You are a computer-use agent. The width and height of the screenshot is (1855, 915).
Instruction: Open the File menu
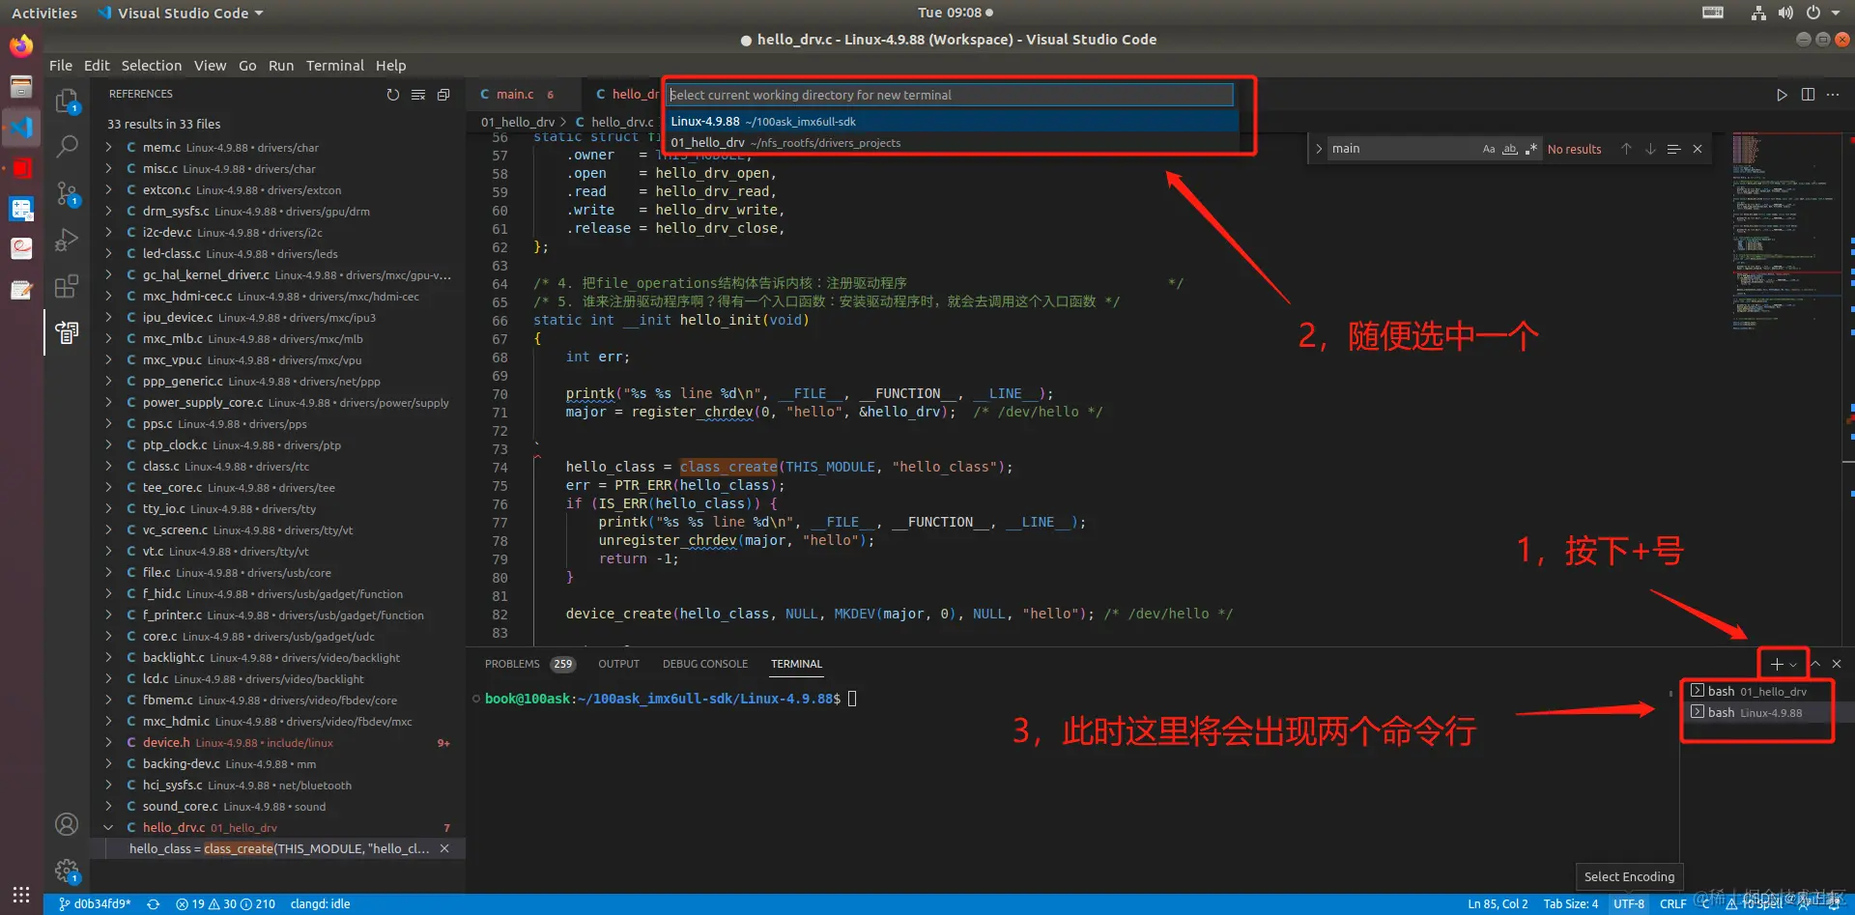tap(61, 66)
